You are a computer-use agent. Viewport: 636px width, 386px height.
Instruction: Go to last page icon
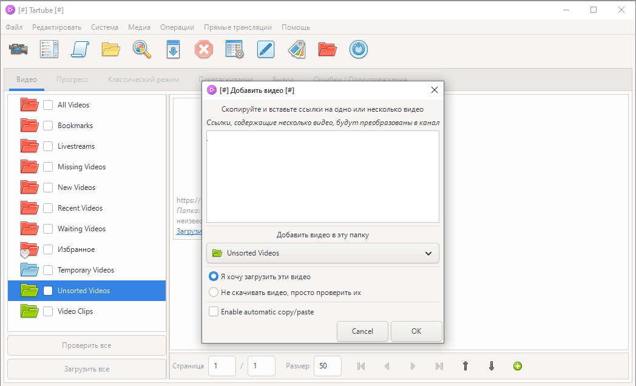click(439, 366)
